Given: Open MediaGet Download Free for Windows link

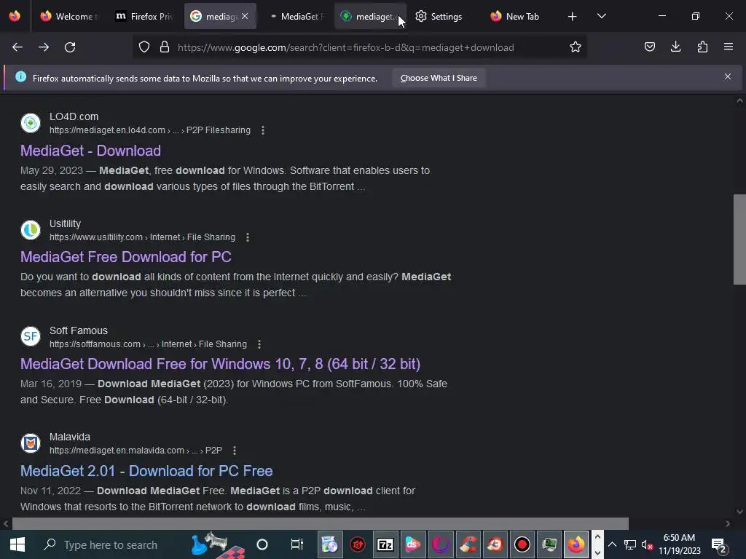Looking at the screenshot, I should [220, 364].
